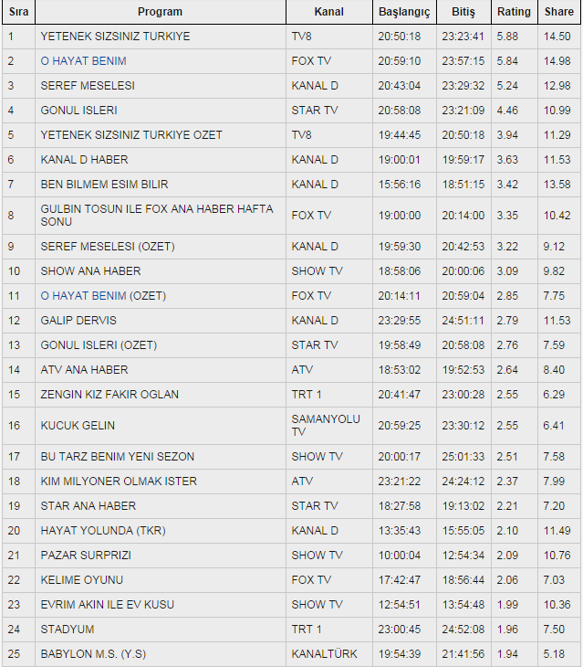The width and height of the screenshot is (583, 667).
Task: Click the GONUL ISLERI program in row 4
Action: [x=78, y=111]
